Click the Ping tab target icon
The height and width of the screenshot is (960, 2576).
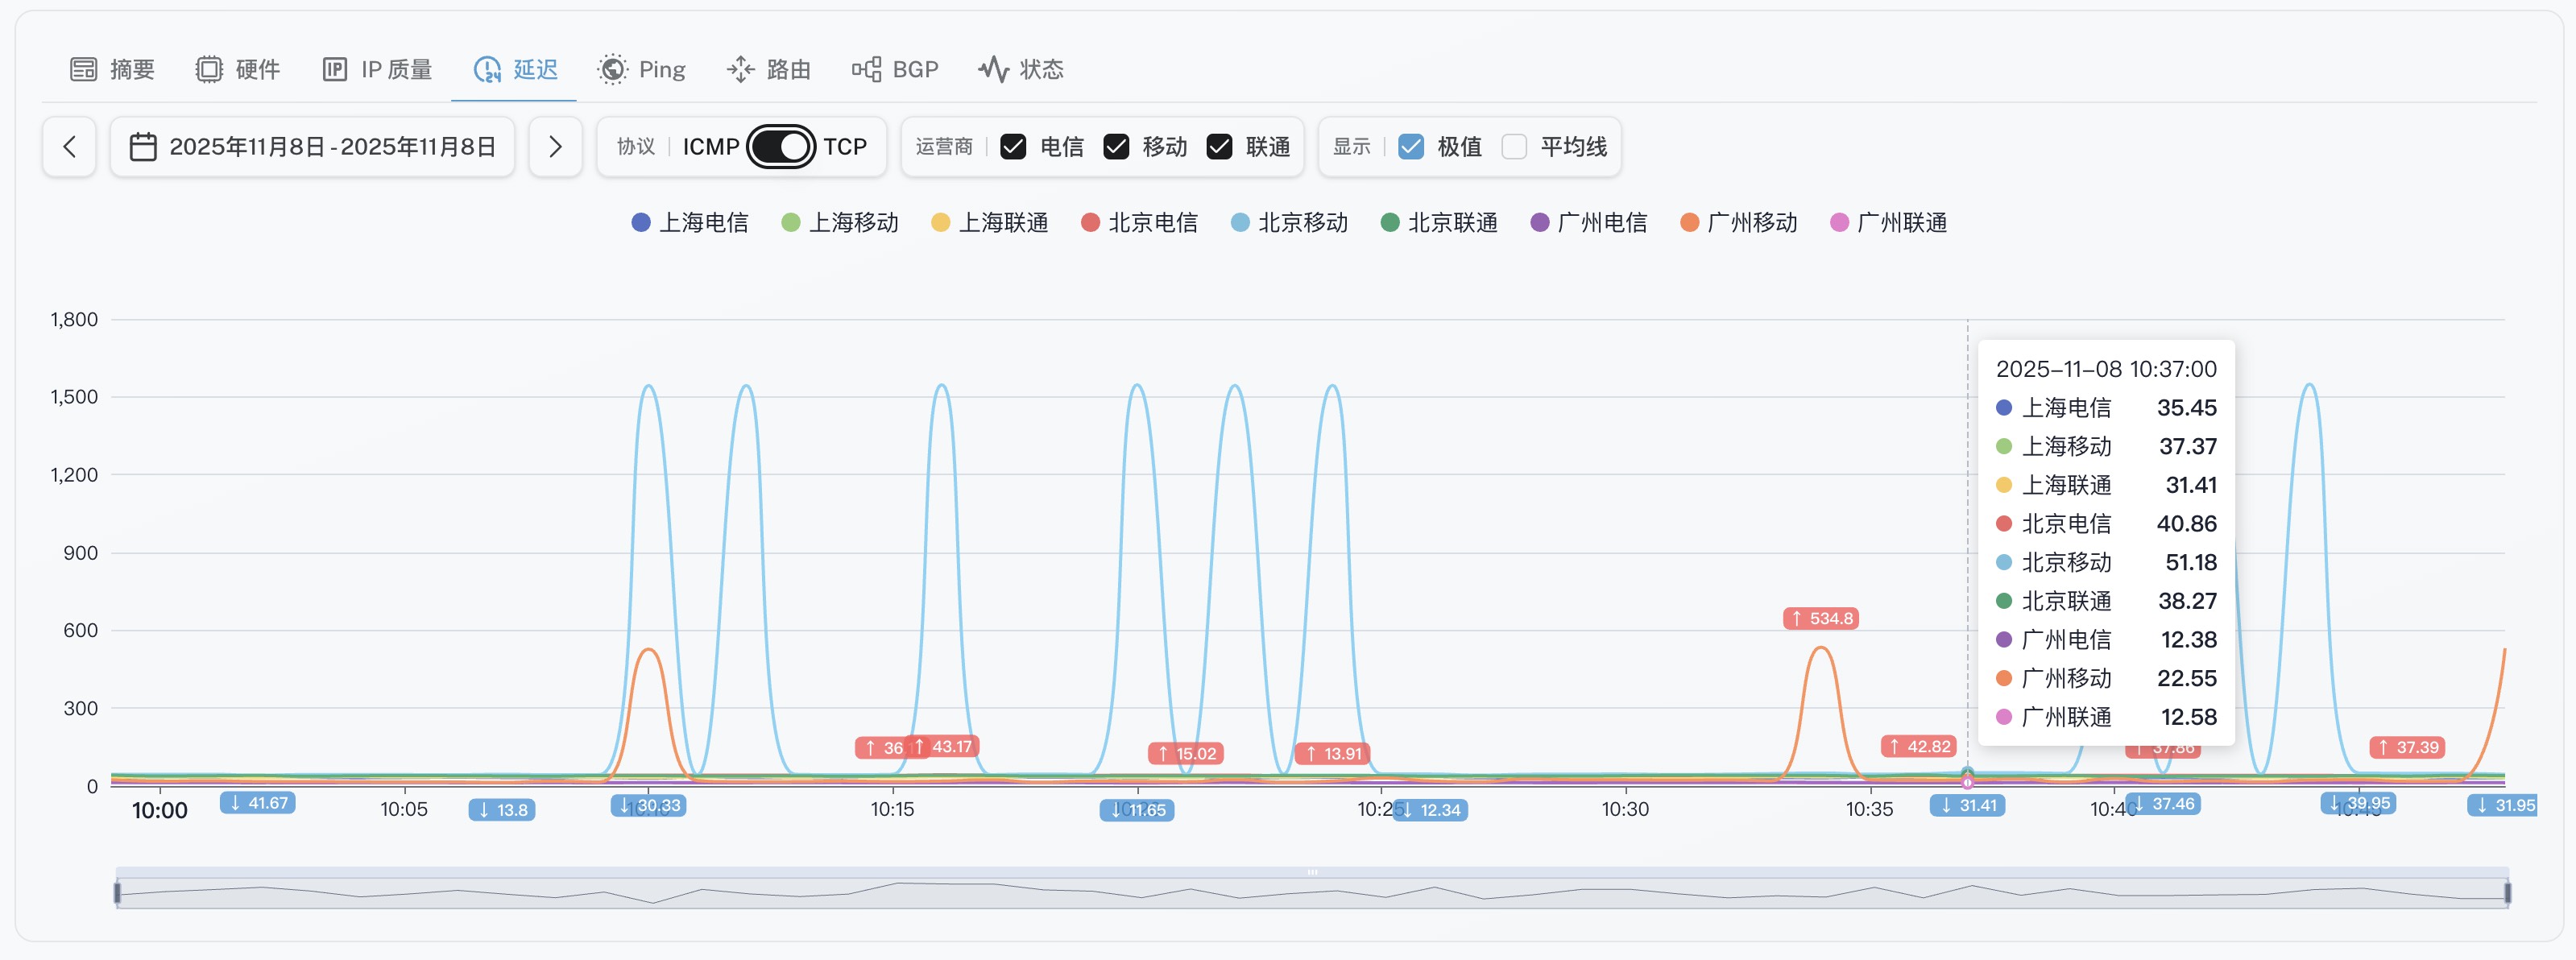point(612,69)
